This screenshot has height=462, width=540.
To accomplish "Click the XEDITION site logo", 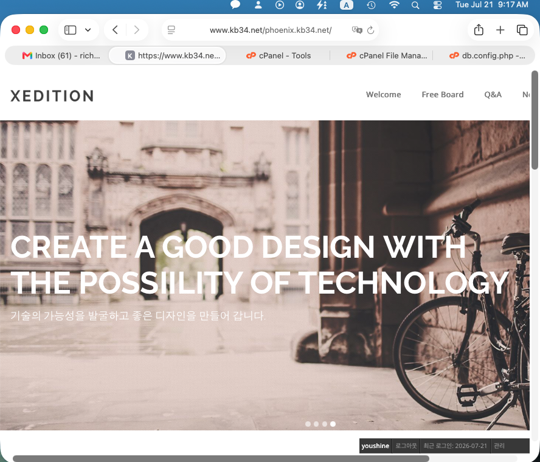I will coord(52,95).
